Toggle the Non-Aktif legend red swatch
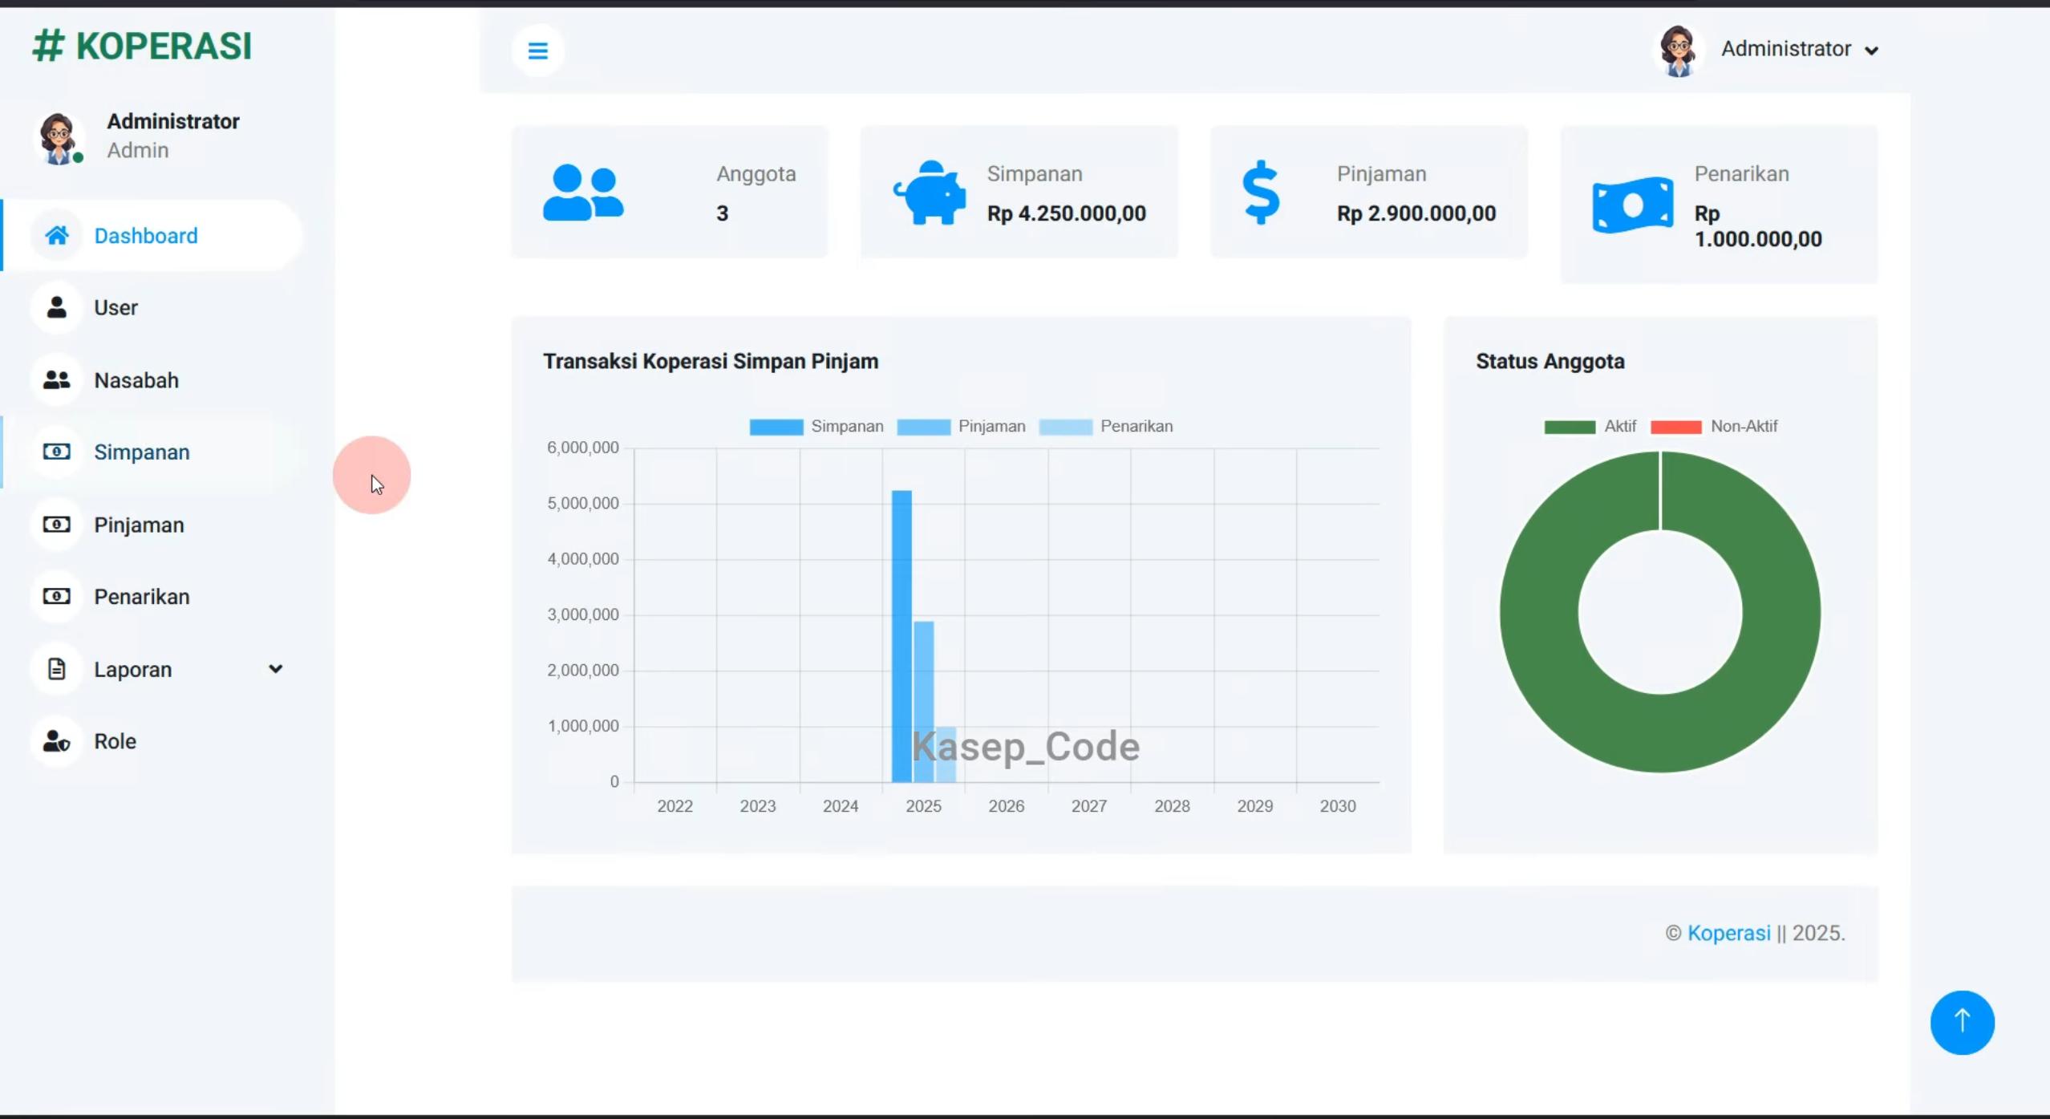 pyautogui.click(x=1675, y=427)
